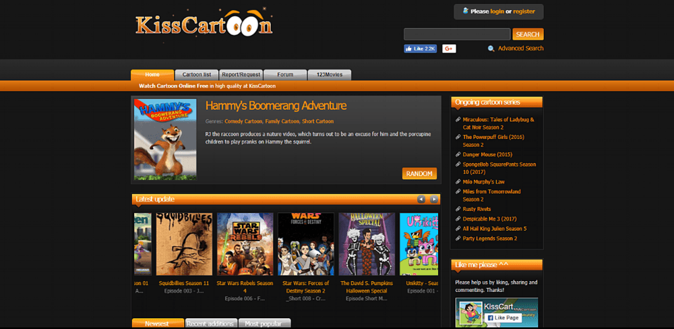Switch to the Newsest tab

[x=157, y=324]
